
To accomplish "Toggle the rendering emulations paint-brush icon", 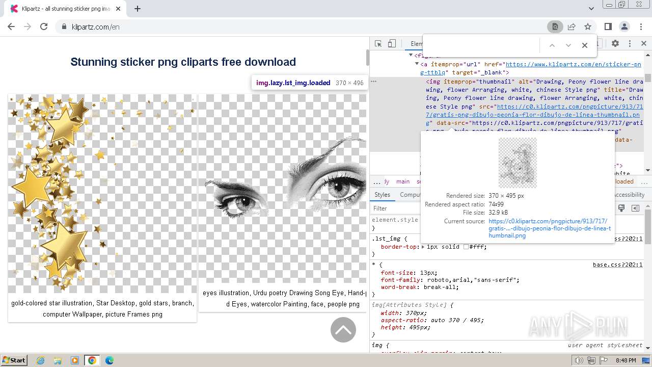I will click(621, 208).
